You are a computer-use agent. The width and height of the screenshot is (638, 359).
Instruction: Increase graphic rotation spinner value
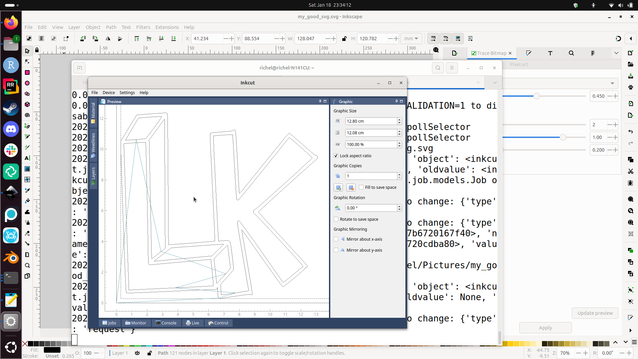point(399,206)
